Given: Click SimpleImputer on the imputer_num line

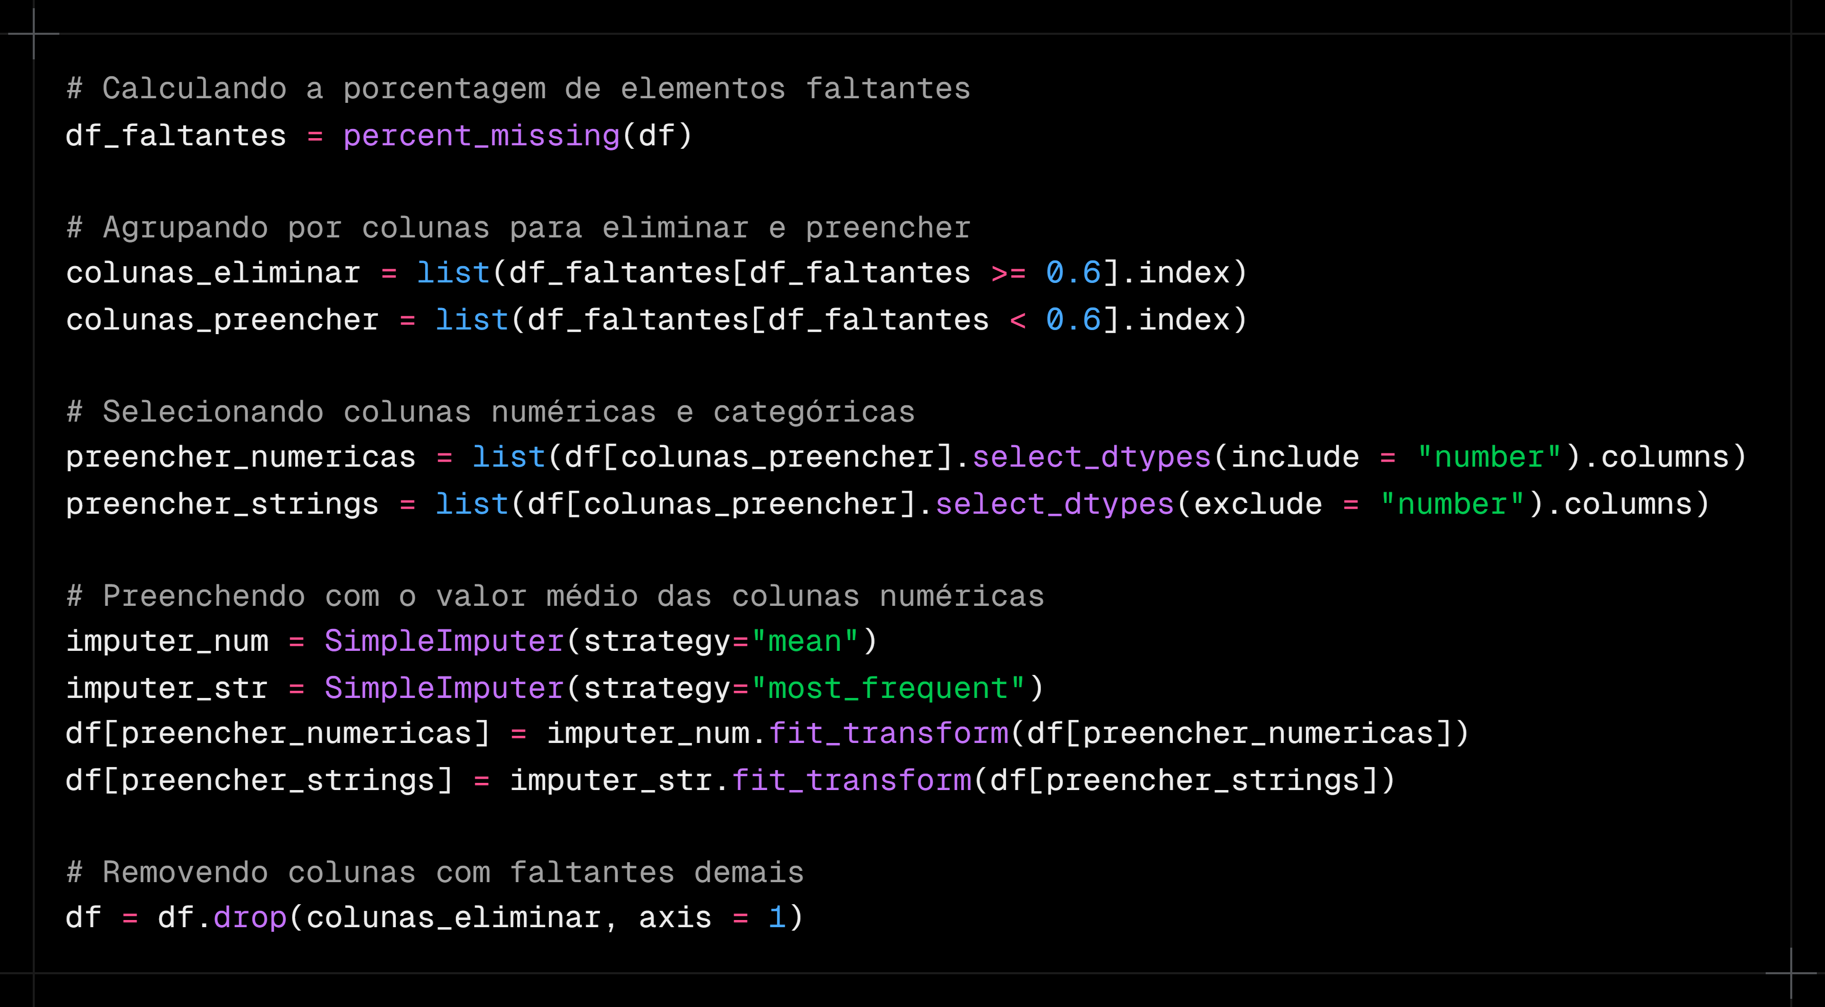Looking at the screenshot, I should (x=444, y=641).
